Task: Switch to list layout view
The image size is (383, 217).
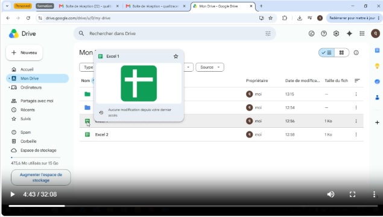Action: pos(326,52)
